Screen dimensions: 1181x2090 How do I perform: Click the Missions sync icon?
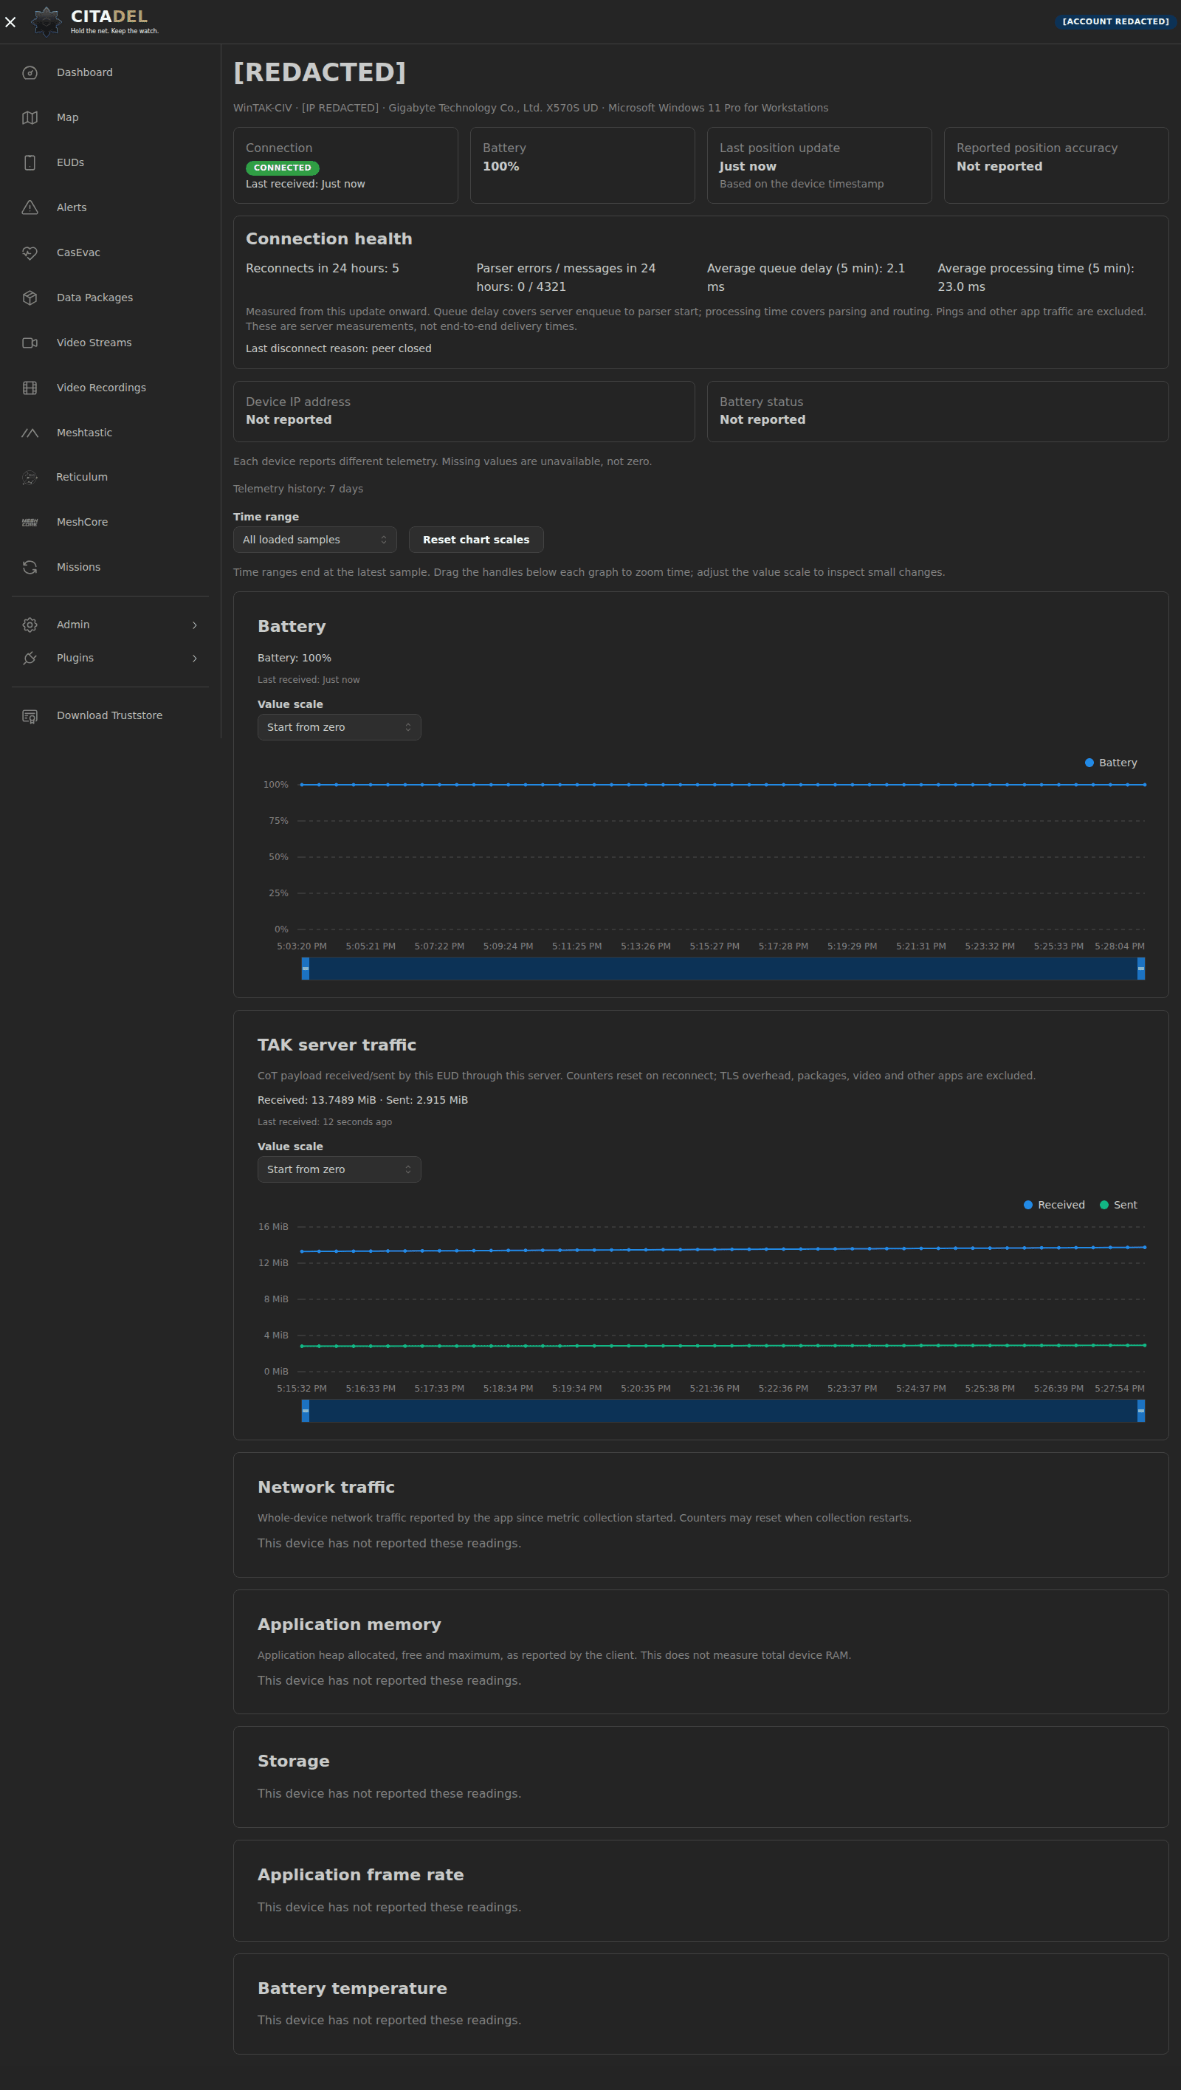(30, 567)
